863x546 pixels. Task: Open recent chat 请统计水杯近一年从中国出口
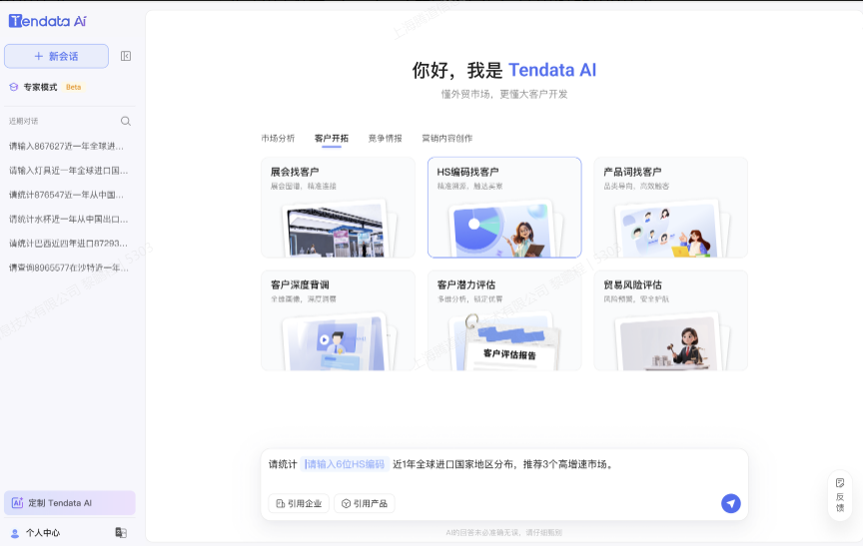[68, 219]
